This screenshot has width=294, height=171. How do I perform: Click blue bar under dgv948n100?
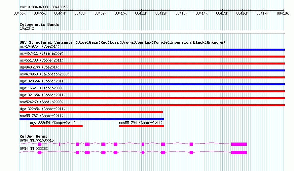[x=152, y=70]
